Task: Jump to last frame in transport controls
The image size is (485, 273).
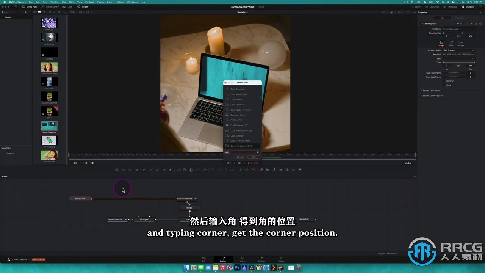Action: click(250, 163)
